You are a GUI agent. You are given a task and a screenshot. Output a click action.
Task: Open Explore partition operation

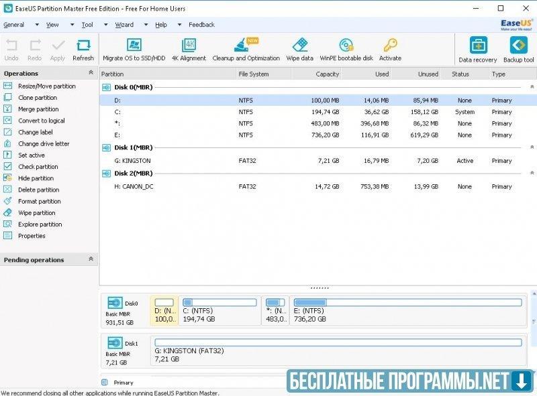click(x=32, y=224)
